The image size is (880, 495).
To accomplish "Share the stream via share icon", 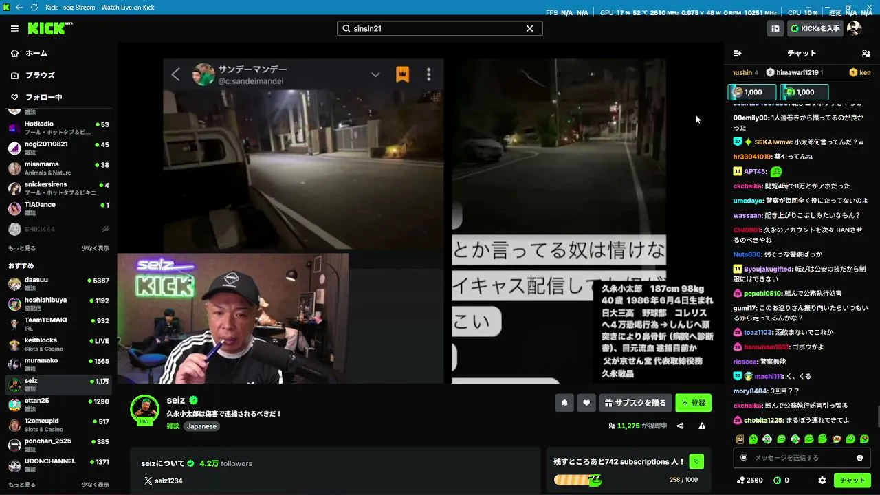I will [x=681, y=426].
